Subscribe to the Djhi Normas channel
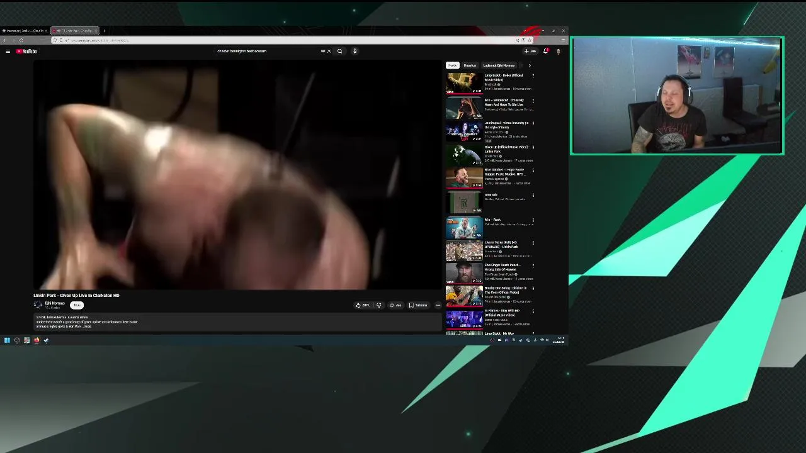The height and width of the screenshot is (453, 806). coord(77,305)
